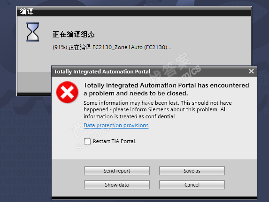Close the error dialog with the X
The image size is (269, 202).
tap(251, 71)
